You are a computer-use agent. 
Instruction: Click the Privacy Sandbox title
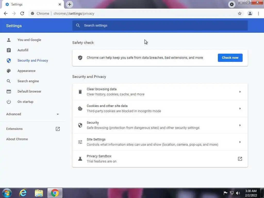pyautogui.click(x=99, y=156)
